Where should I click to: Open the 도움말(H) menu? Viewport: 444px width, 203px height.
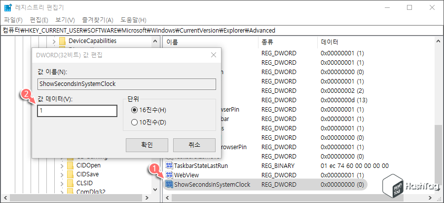[x=133, y=20]
